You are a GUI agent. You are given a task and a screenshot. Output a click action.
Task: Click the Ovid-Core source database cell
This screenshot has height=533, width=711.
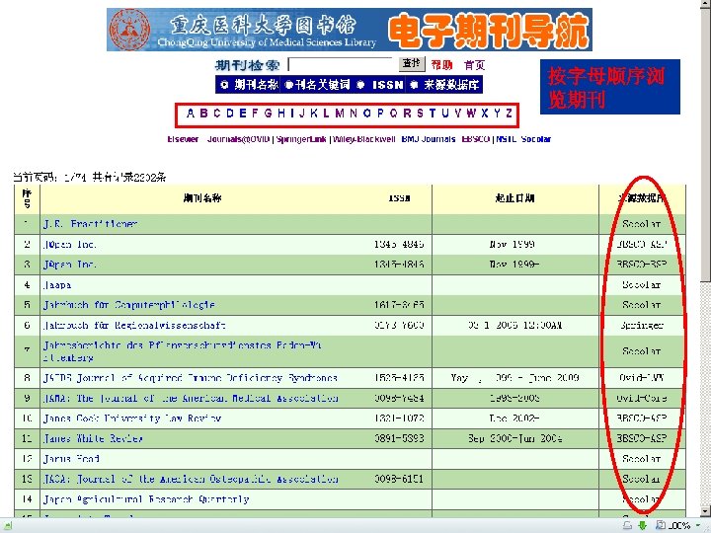coord(642,399)
